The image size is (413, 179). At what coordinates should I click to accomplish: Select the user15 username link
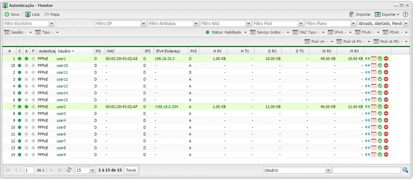coord(62,100)
